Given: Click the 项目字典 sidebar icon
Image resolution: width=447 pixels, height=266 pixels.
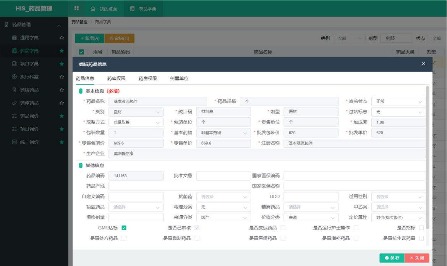Looking at the screenshot, I should [14, 64].
